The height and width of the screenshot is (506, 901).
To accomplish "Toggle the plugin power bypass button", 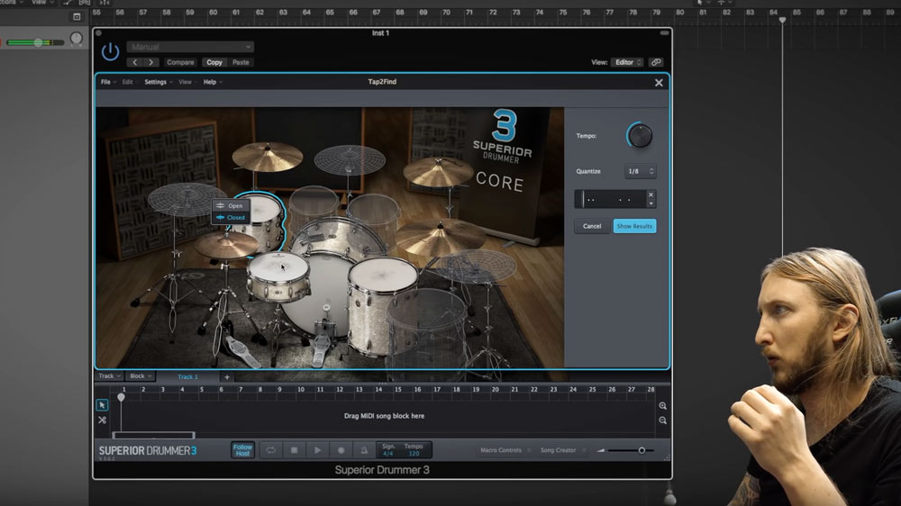I will (110, 51).
